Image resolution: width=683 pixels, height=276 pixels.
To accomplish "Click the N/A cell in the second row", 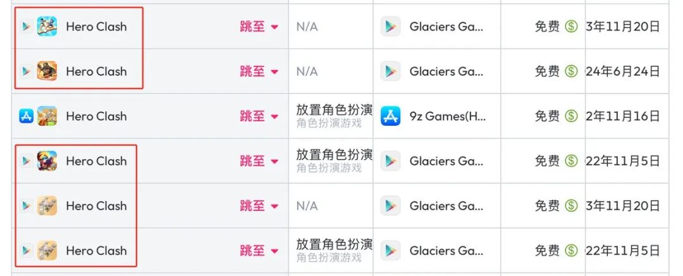I will (307, 71).
